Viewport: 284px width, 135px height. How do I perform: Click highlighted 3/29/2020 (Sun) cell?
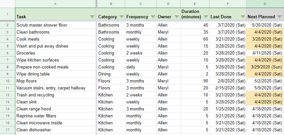coord(265,67)
